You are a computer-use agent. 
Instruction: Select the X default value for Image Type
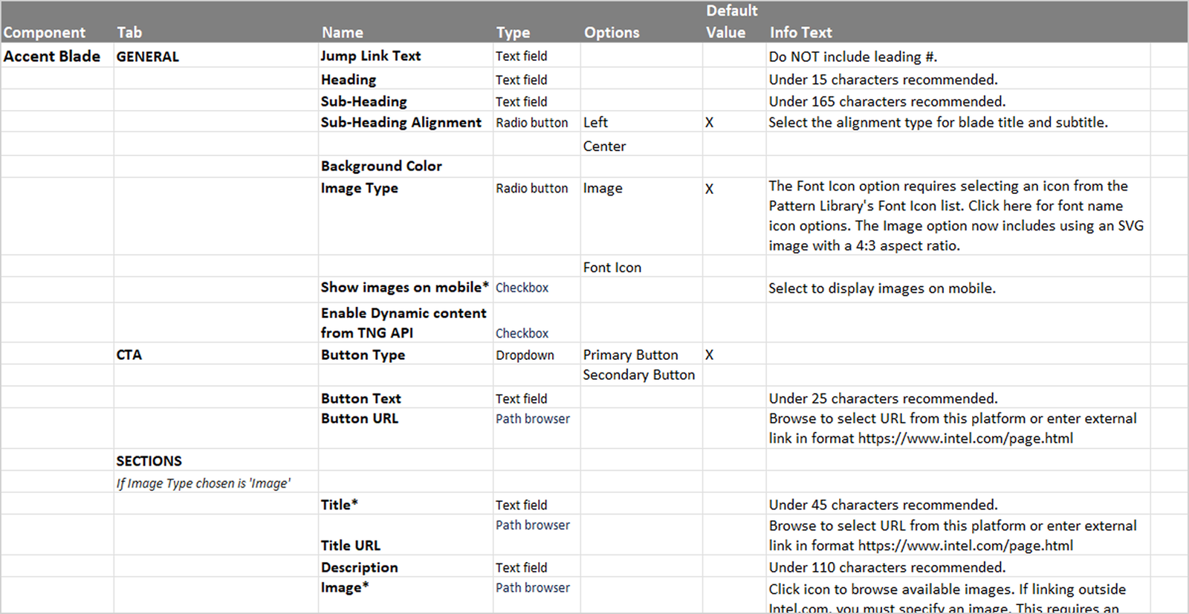point(709,189)
